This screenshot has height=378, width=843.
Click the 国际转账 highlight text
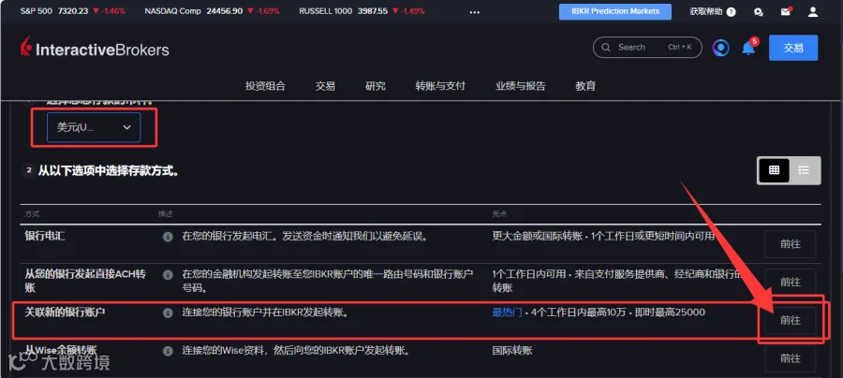511,351
